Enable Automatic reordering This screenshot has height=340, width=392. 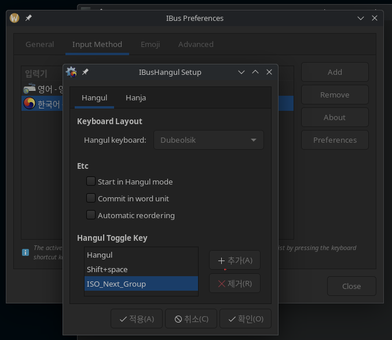[91, 215]
